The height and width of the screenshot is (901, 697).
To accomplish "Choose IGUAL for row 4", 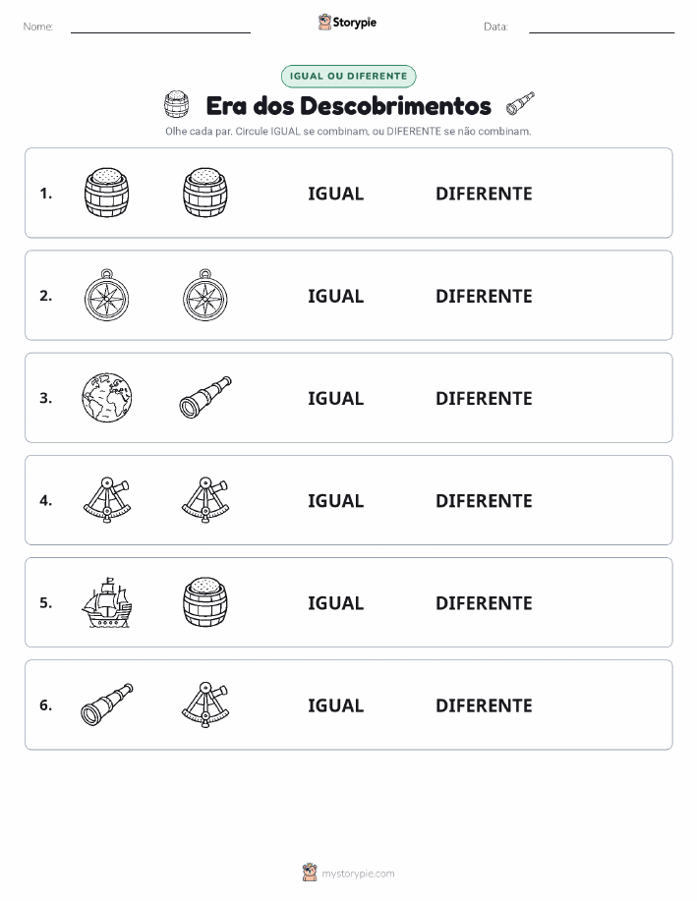I will (336, 500).
